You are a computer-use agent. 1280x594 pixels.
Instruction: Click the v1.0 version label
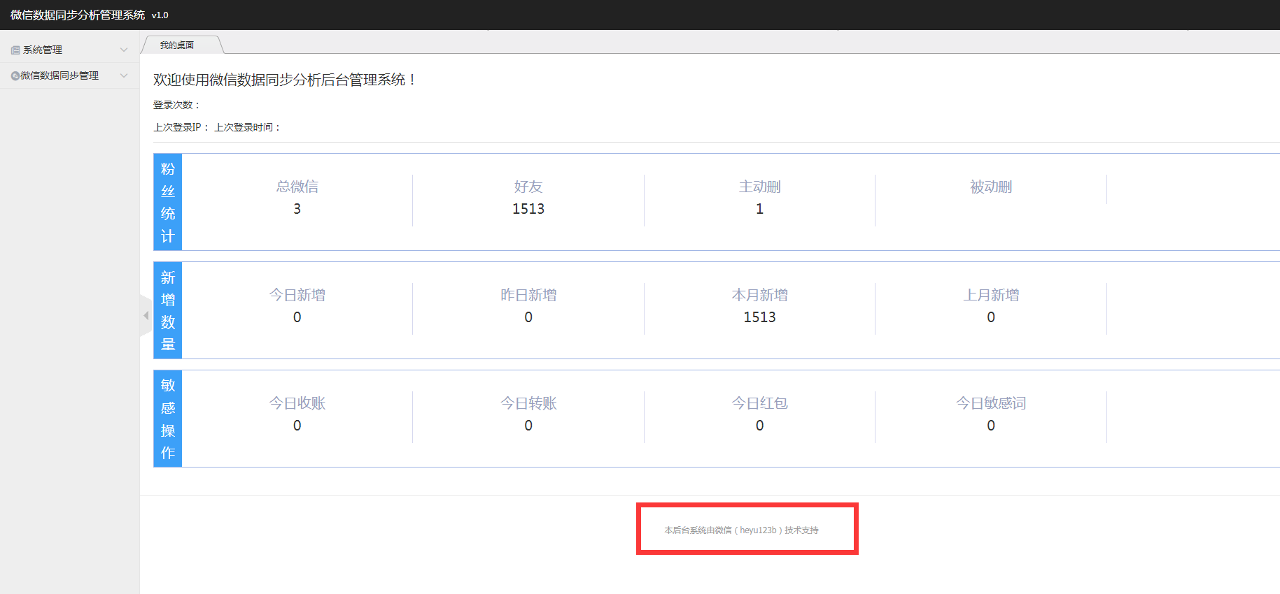(x=160, y=15)
